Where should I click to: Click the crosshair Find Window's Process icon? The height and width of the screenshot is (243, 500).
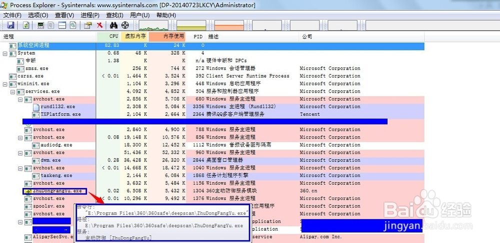click(125, 25)
